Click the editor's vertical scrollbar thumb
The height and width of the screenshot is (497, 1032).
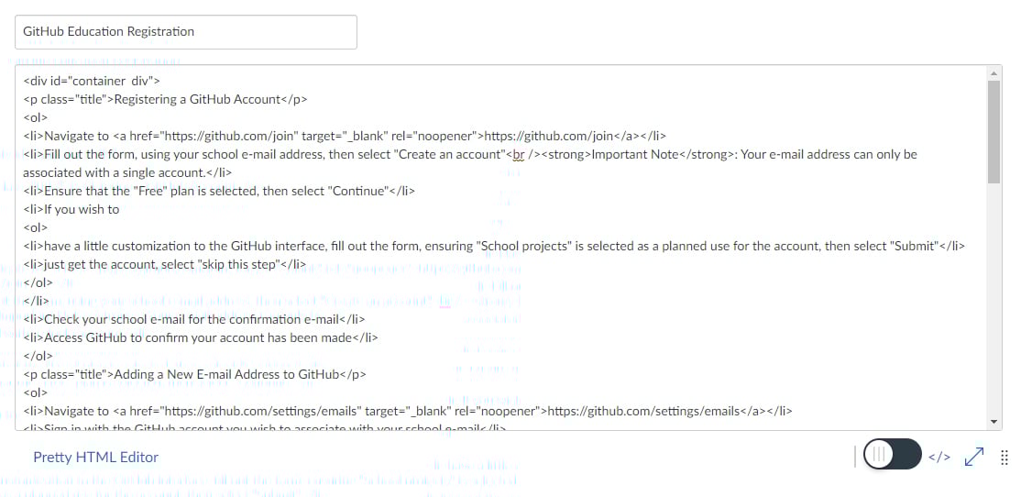point(994,132)
